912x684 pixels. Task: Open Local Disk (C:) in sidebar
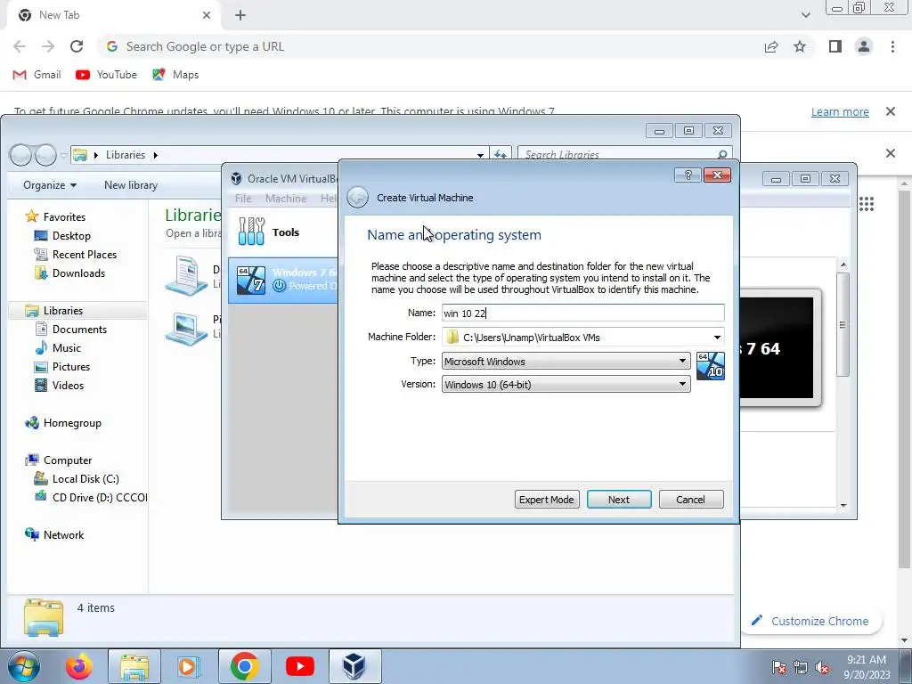tap(85, 478)
